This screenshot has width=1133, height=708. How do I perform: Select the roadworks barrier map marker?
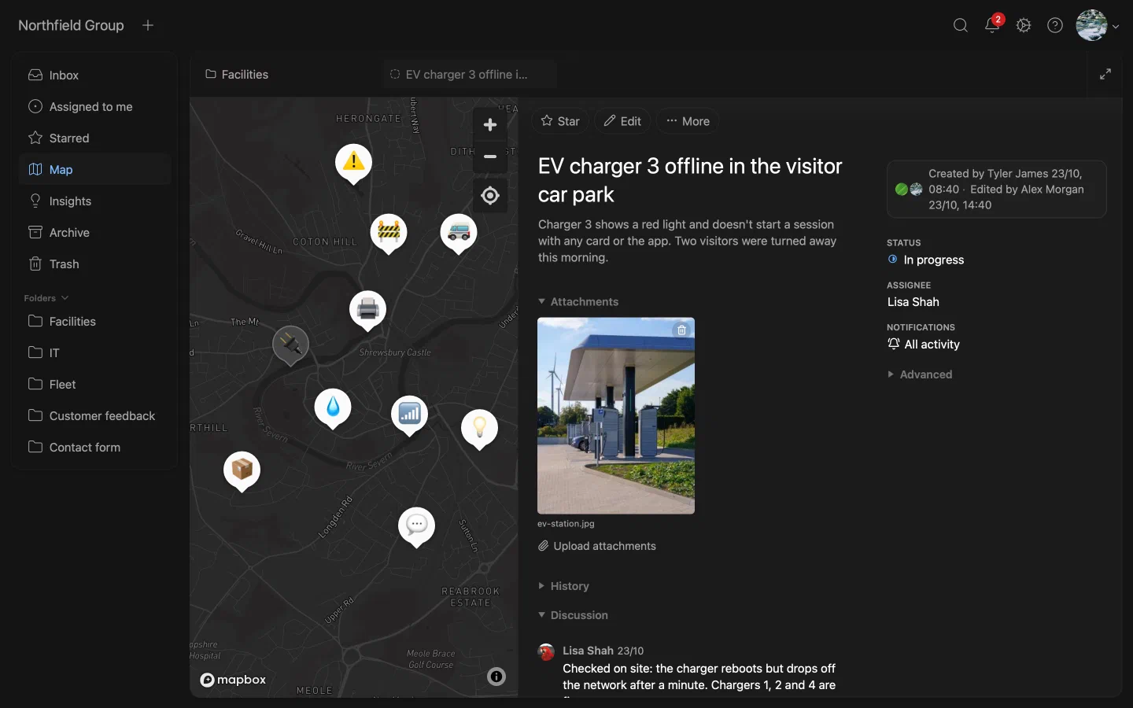(389, 232)
